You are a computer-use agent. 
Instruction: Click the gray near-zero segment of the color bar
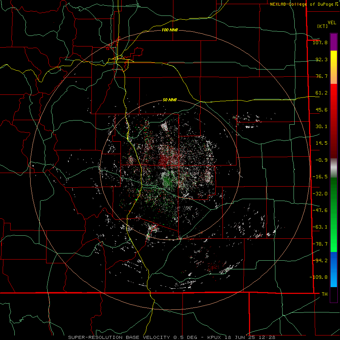point(334,168)
